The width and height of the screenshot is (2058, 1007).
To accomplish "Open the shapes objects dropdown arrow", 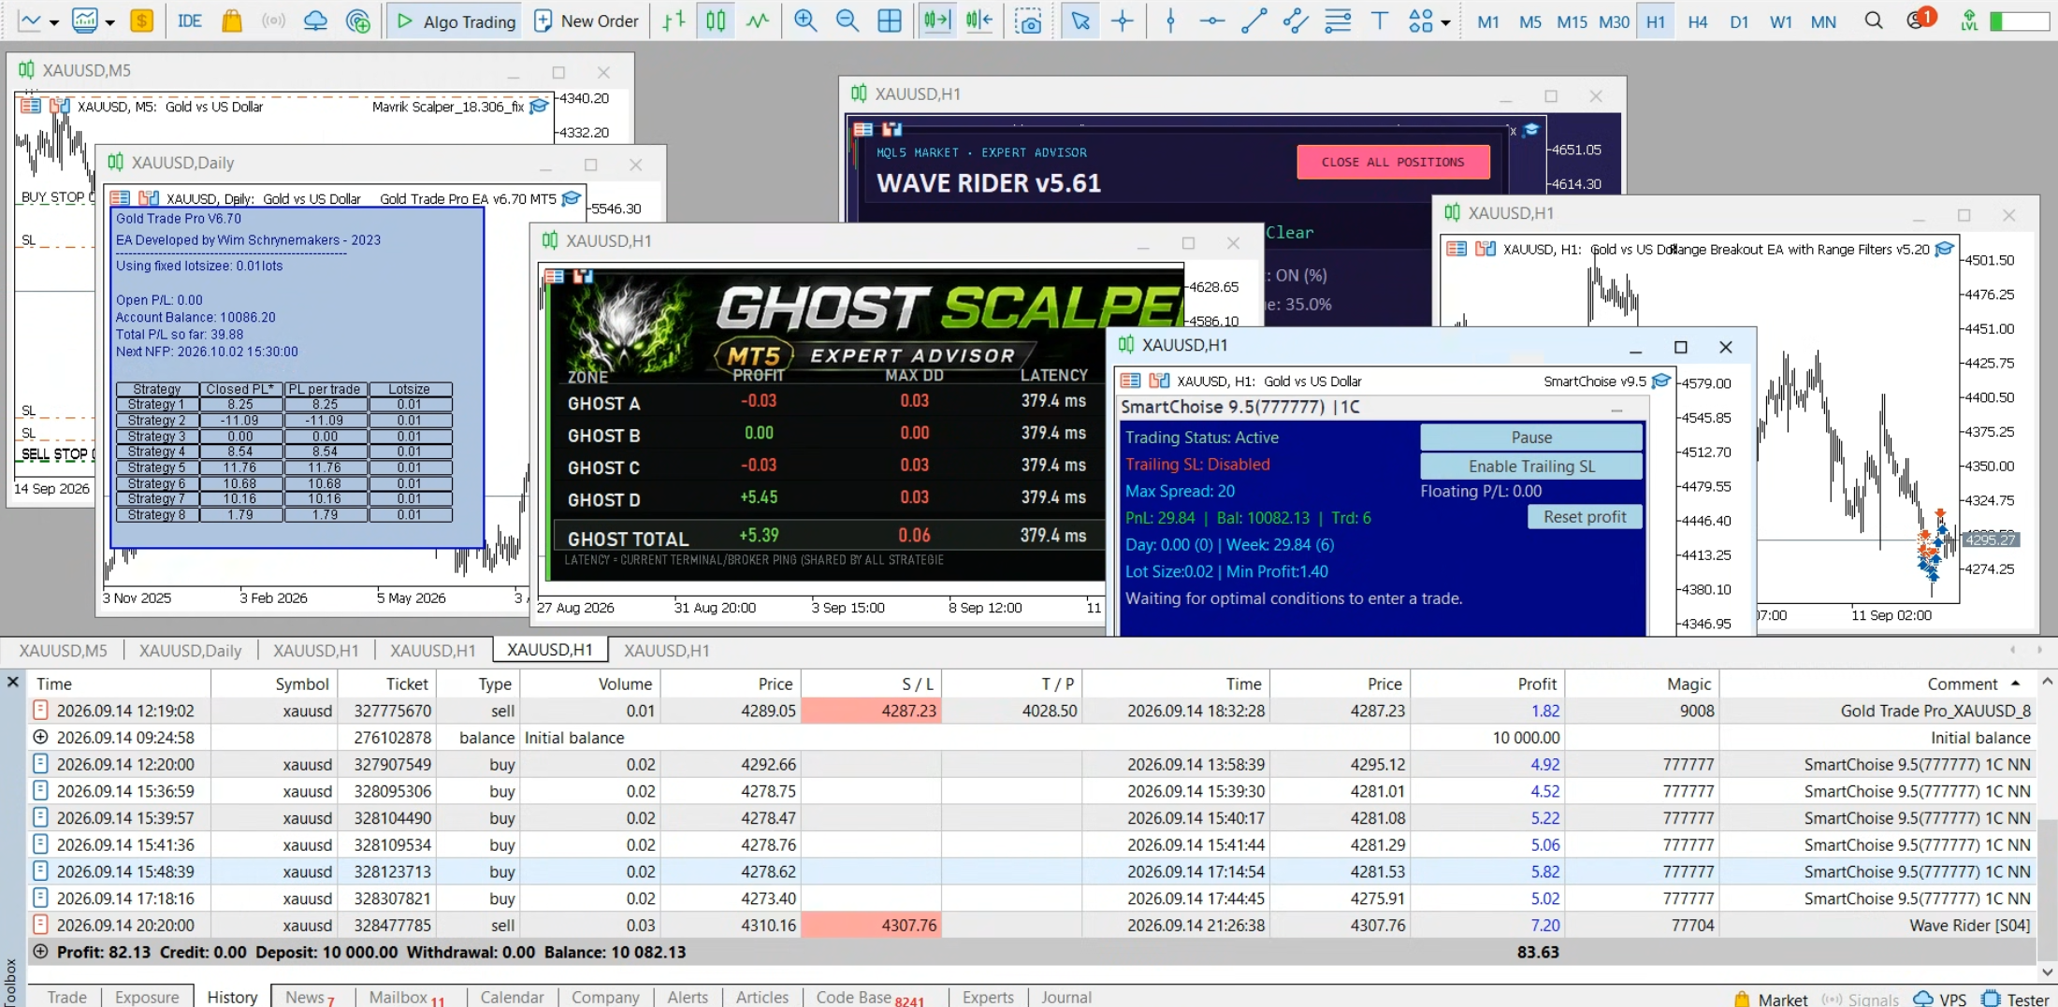I will coord(1445,22).
